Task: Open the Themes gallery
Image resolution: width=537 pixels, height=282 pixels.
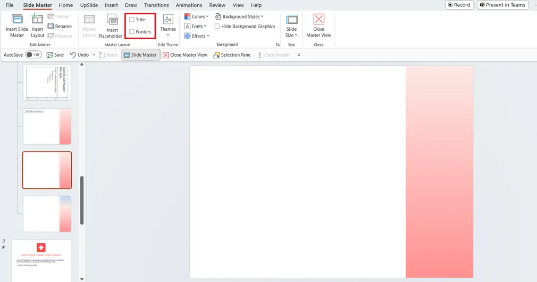Action: tap(168, 25)
